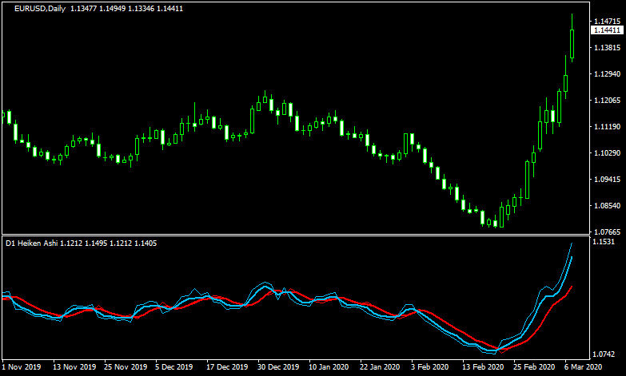Click the 1.14715 price scale label

[606, 21]
